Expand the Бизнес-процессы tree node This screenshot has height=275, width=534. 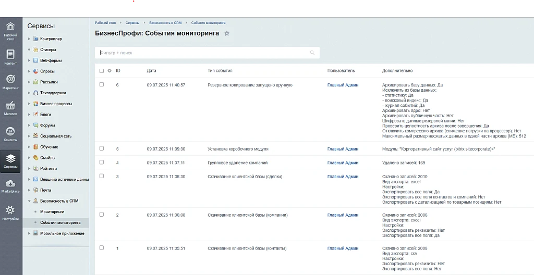pyautogui.click(x=29, y=104)
